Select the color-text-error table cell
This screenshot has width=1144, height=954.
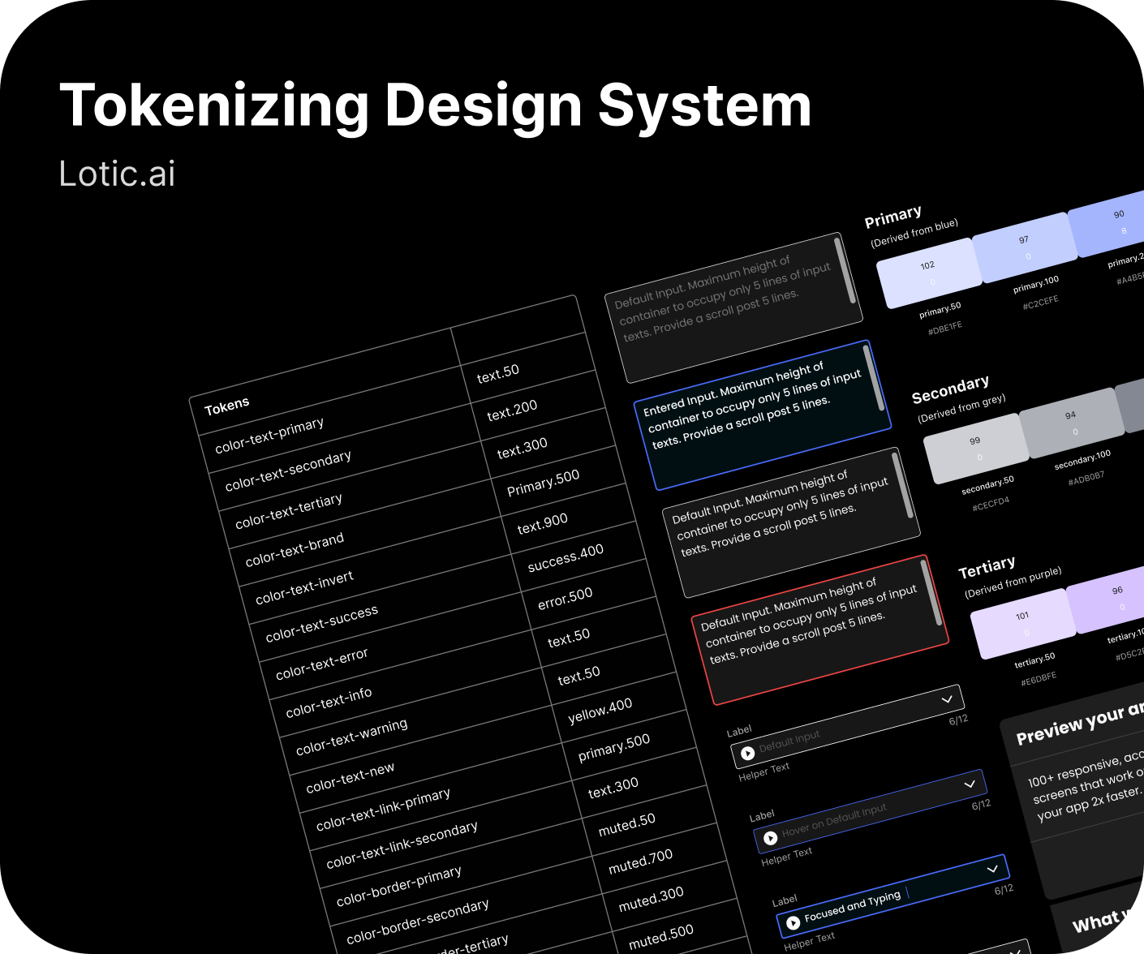point(396,647)
